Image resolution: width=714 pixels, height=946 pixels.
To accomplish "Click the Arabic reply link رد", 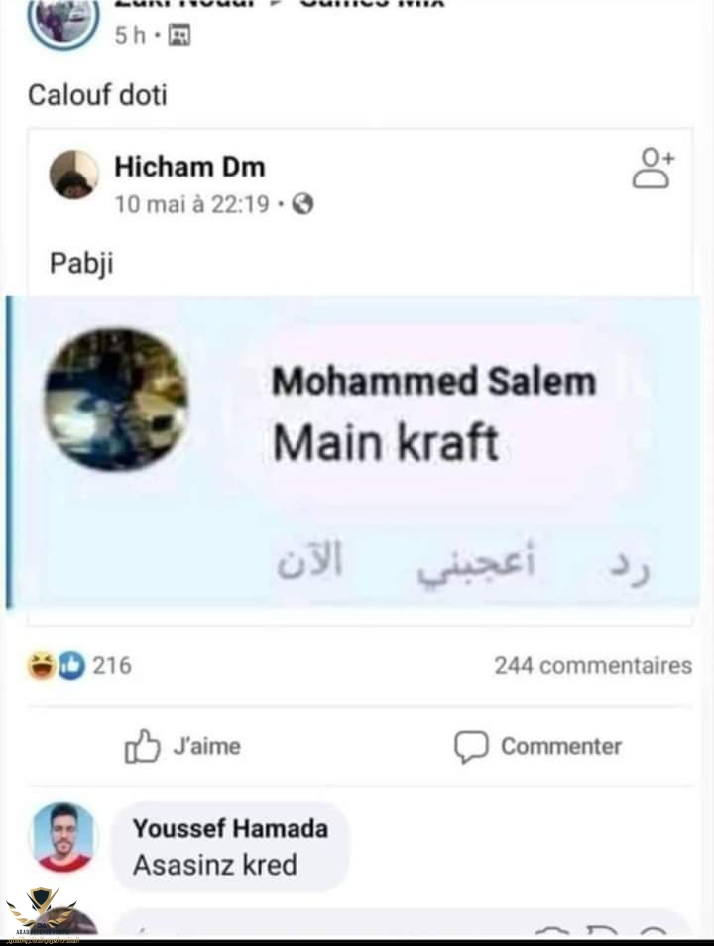I will click(630, 567).
